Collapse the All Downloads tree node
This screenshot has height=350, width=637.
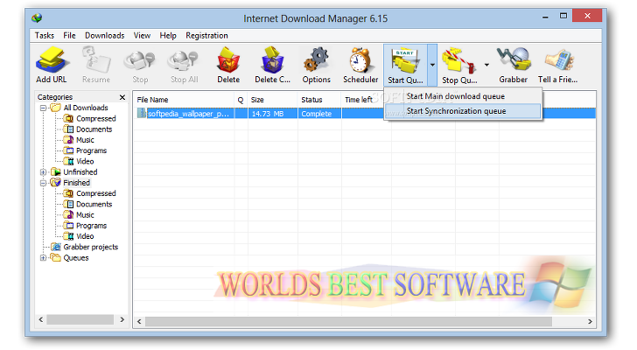point(43,108)
